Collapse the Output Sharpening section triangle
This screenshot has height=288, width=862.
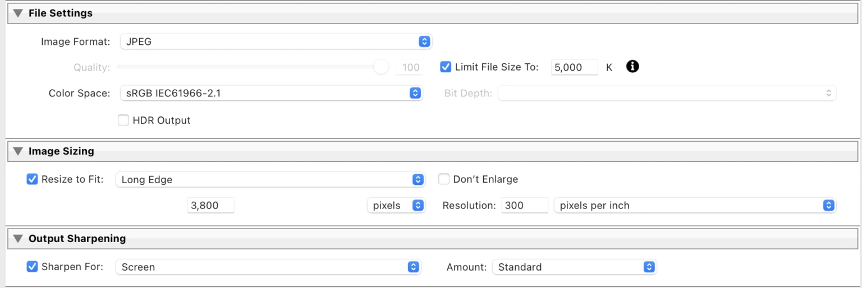18,238
